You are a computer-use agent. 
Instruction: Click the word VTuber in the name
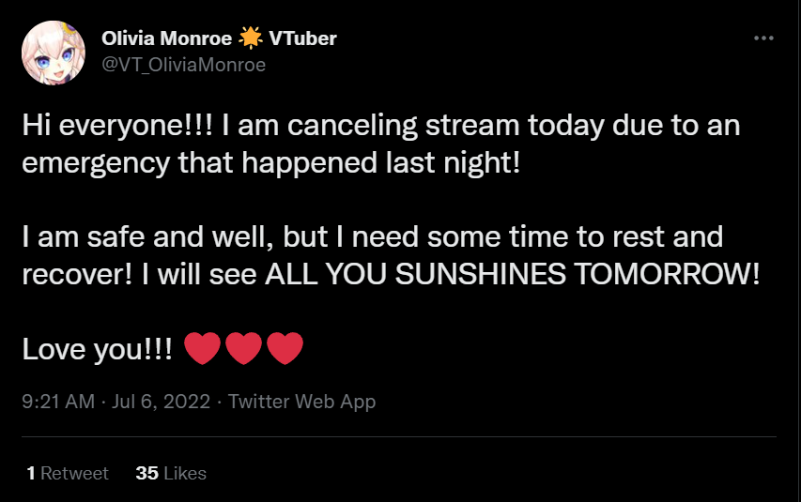pos(302,38)
